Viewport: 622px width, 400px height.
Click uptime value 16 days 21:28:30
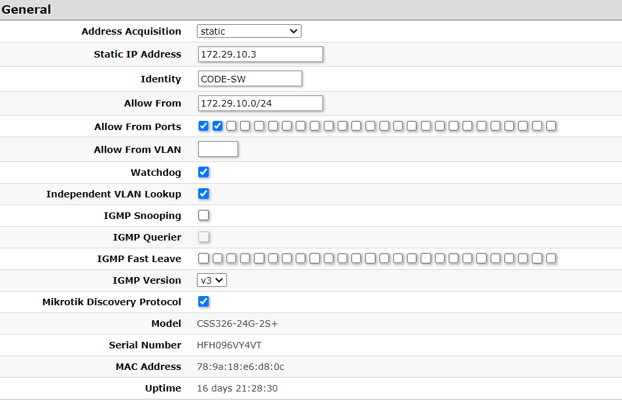(x=237, y=388)
